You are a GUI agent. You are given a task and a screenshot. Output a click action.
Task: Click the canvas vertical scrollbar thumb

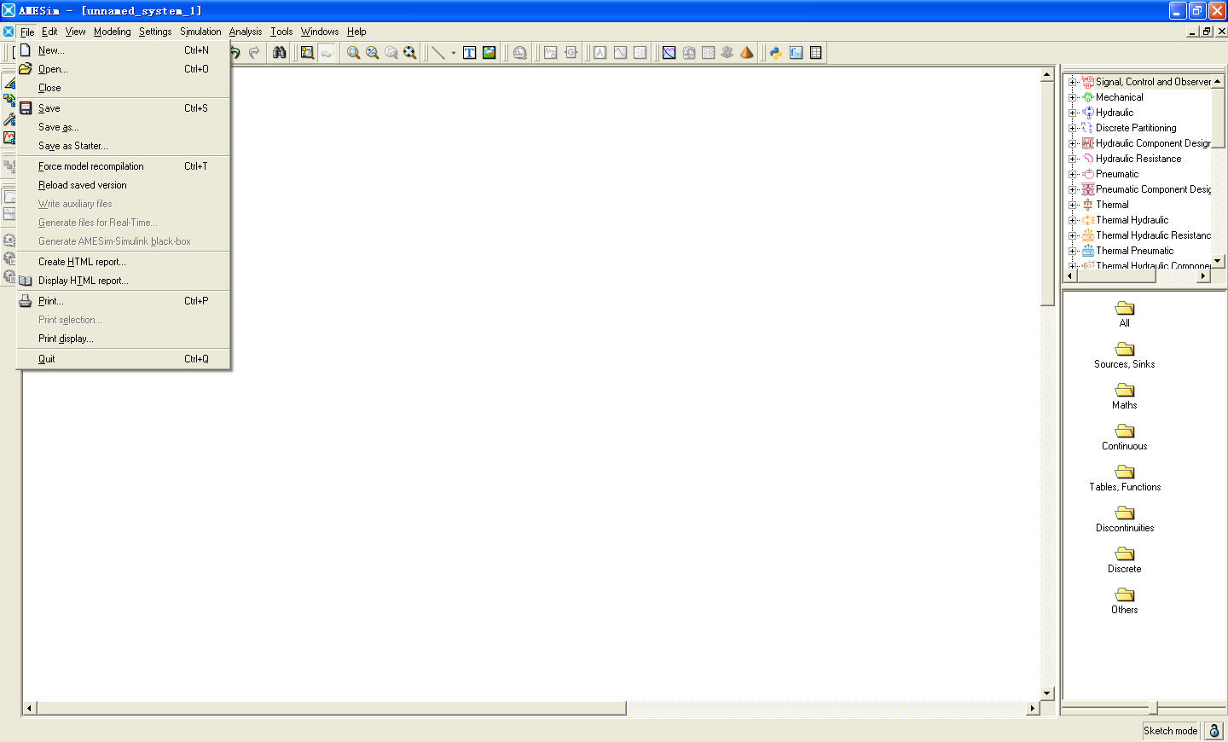[x=1047, y=193]
